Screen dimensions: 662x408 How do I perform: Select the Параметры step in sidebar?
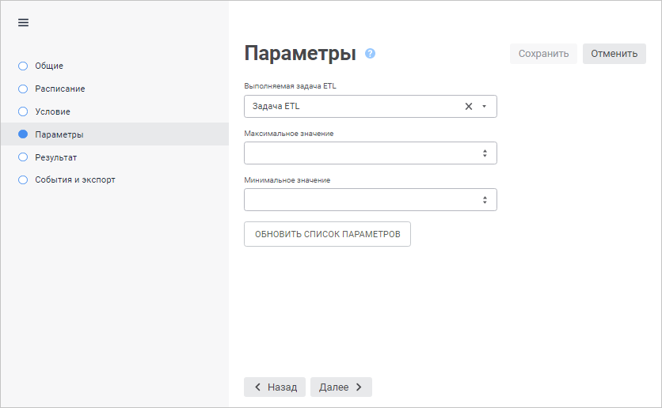click(x=59, y=134)
